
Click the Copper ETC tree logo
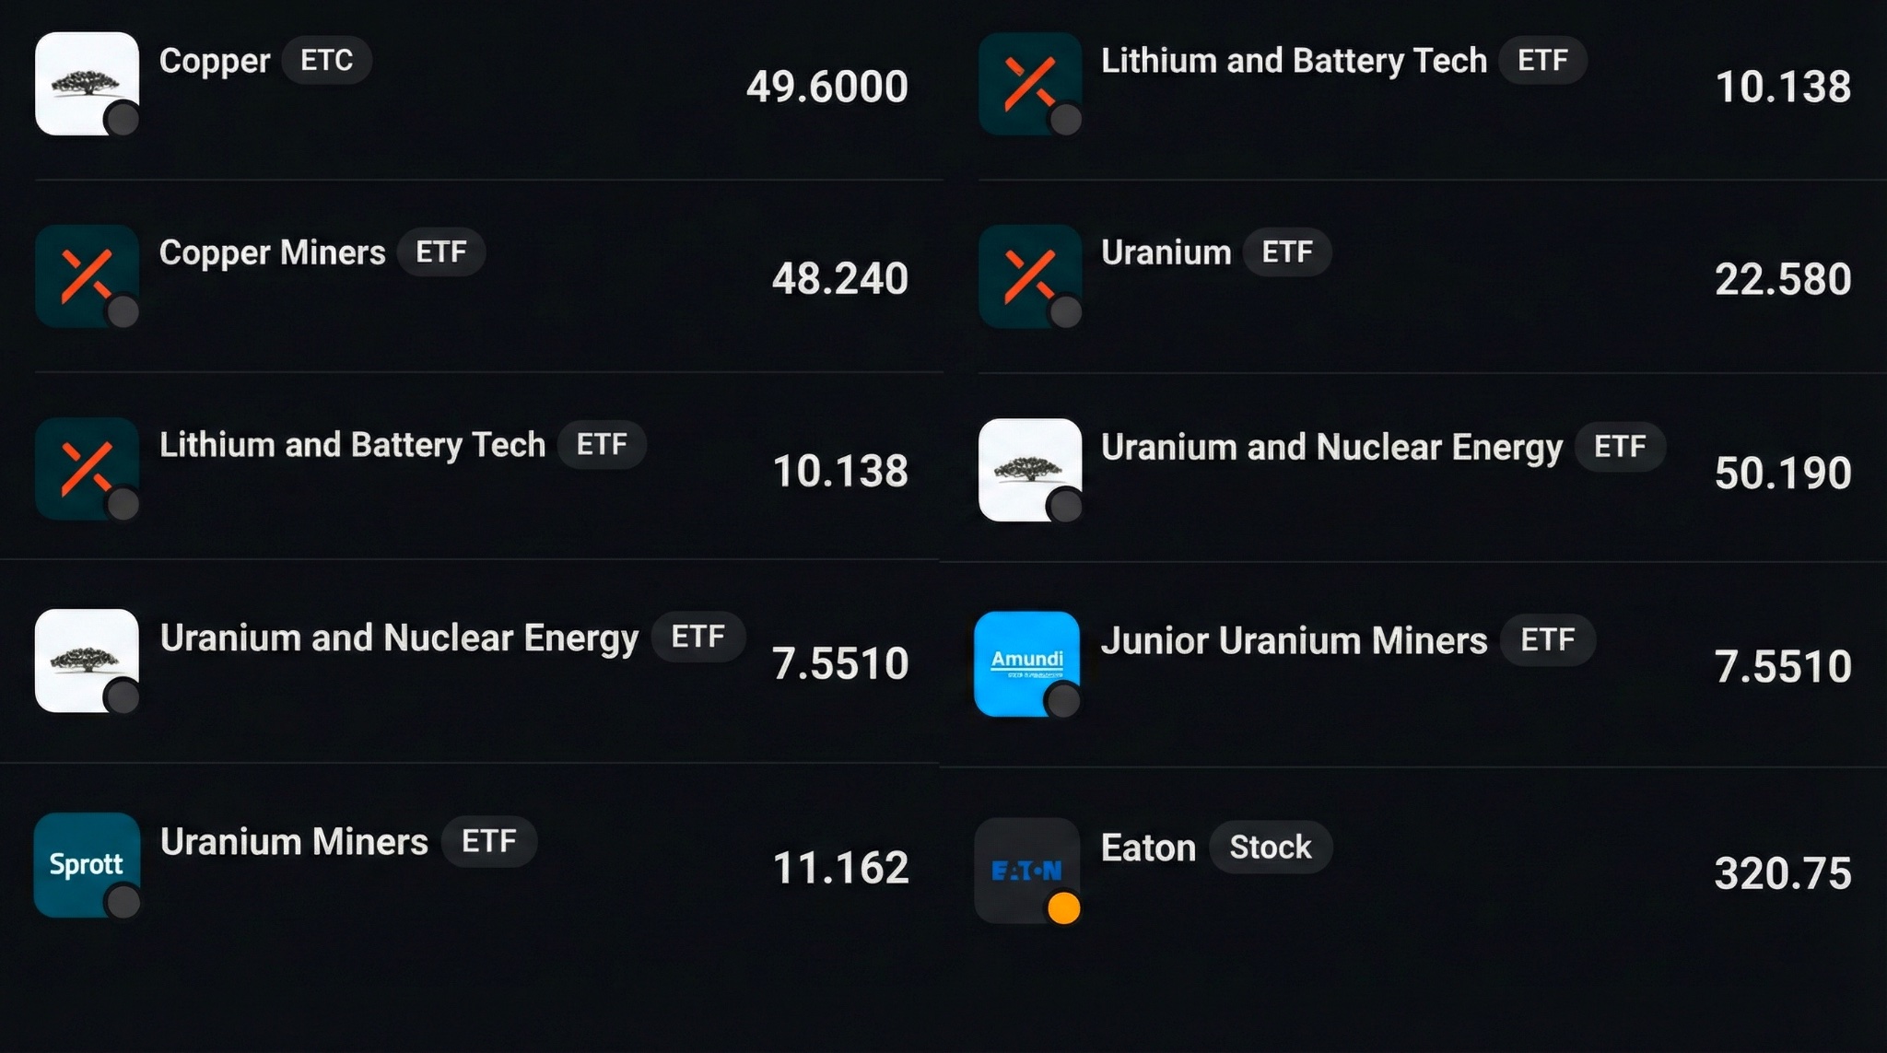pyautogui.click(x=87, y=84)
